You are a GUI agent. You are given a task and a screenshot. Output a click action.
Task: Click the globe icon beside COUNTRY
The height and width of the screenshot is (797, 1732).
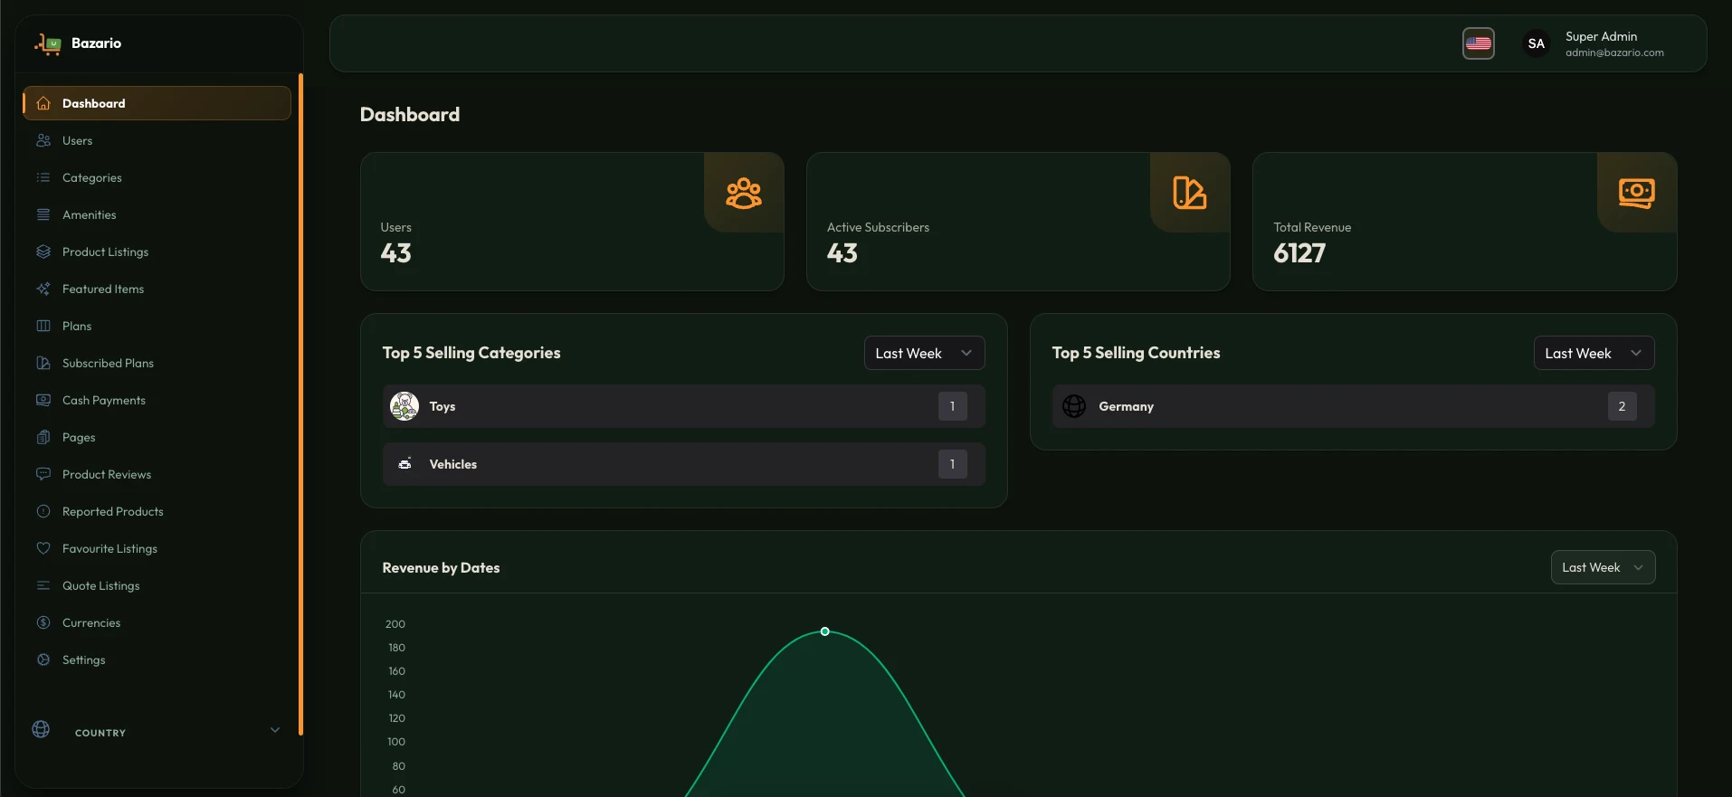click(x=41, y=729)
